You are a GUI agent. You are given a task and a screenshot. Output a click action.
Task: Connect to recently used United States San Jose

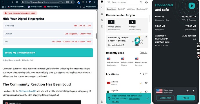(141, 62)
